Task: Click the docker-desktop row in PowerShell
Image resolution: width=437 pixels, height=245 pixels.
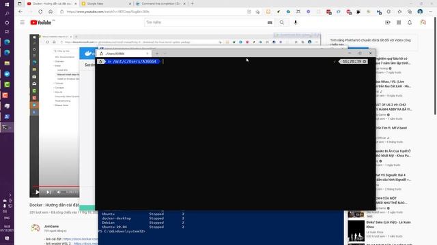Action: tap(143, 218)
